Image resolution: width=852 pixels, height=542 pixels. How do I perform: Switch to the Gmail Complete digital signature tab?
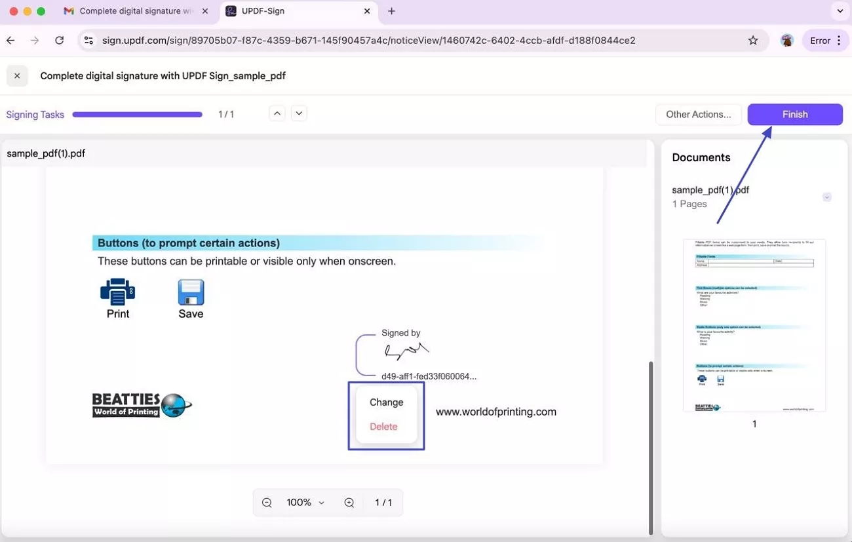pos(136,11)
